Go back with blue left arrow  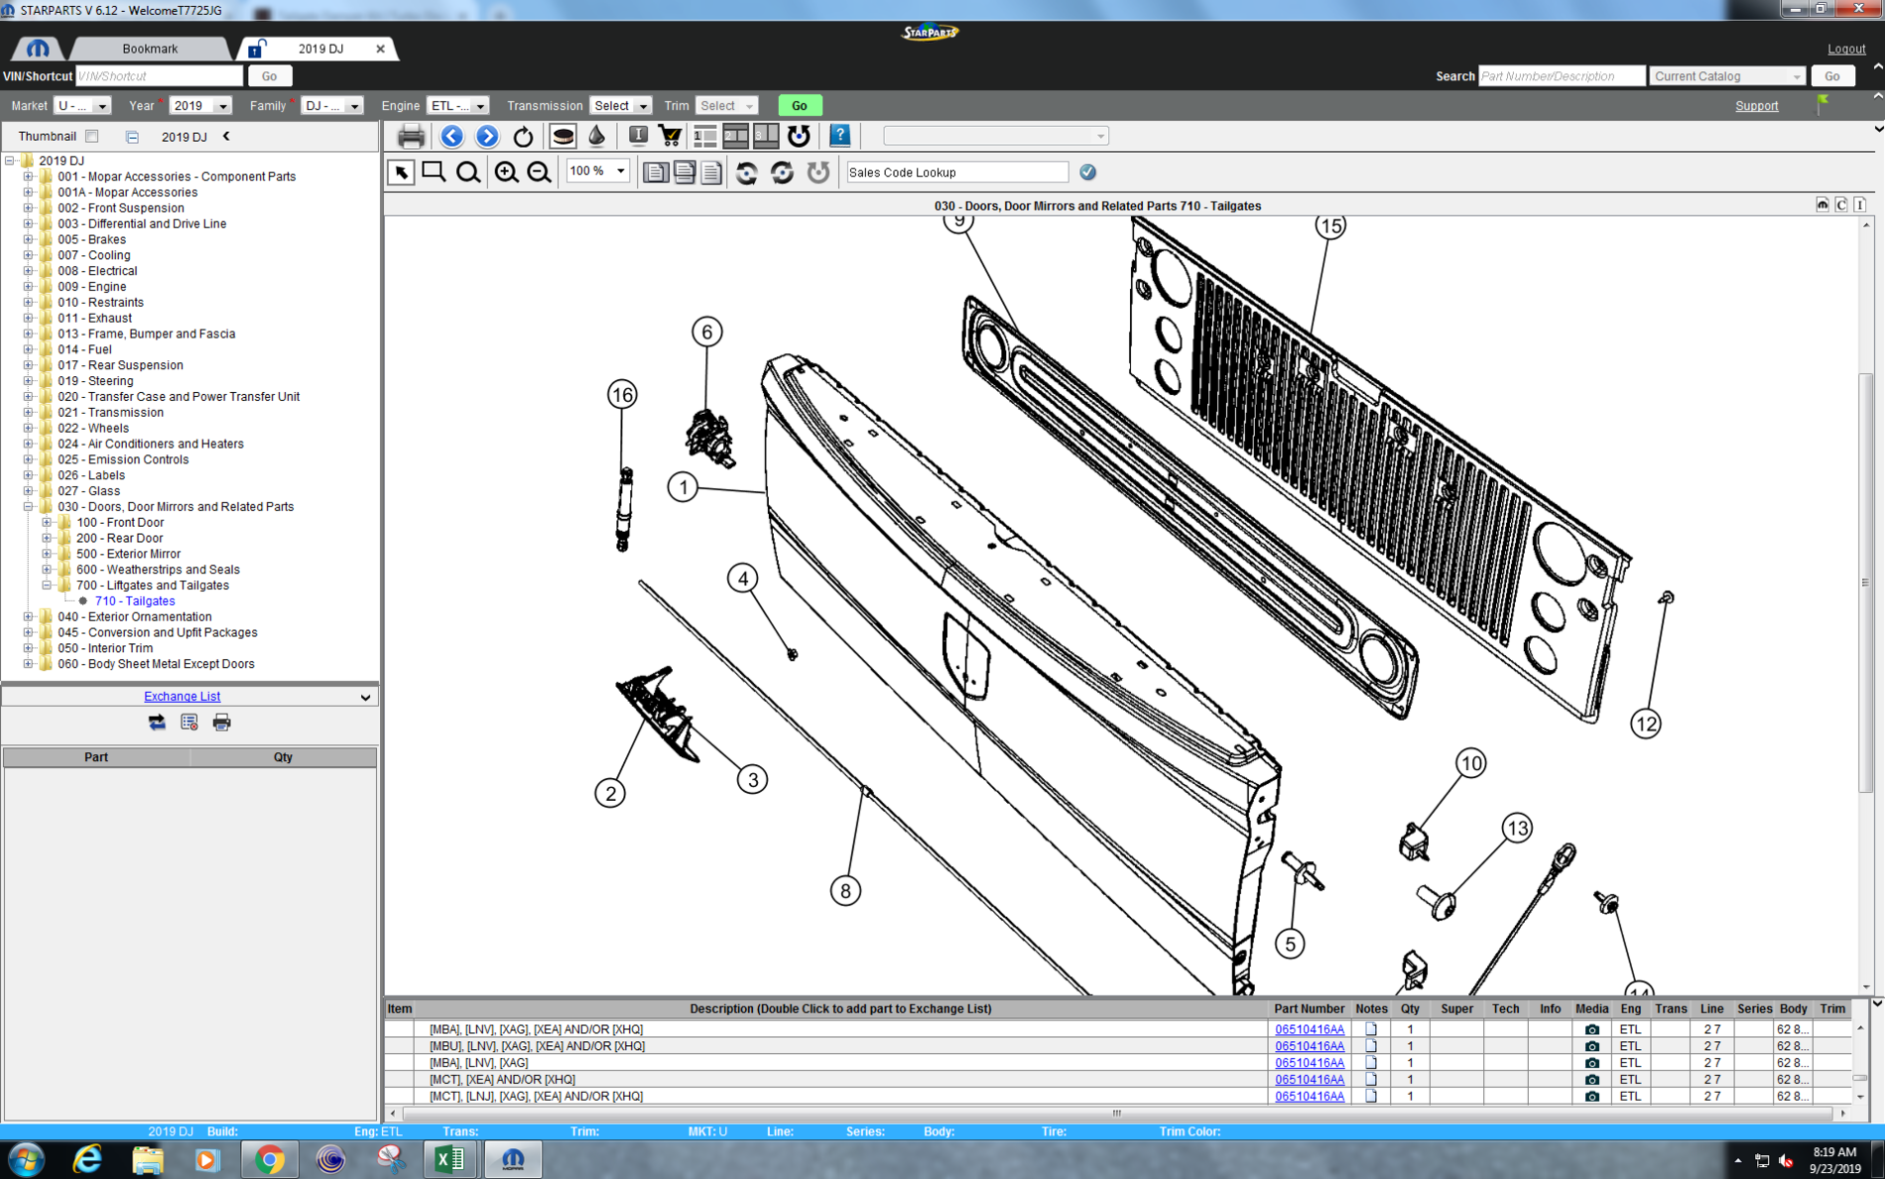451,136
